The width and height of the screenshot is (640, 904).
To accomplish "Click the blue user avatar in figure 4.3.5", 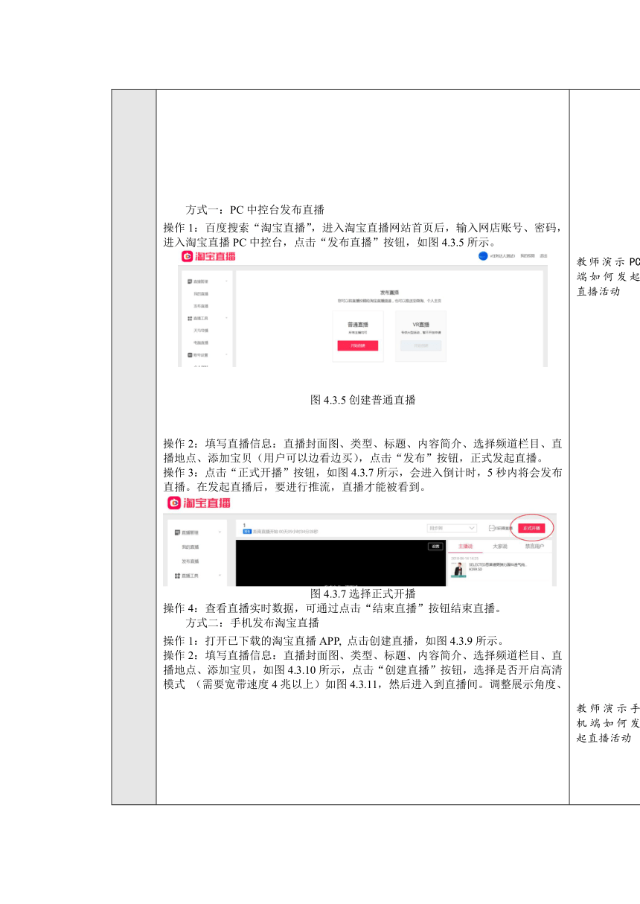I will click(x=484, y=256).
